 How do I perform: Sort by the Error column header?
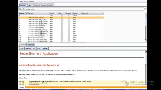click(62, 13)
